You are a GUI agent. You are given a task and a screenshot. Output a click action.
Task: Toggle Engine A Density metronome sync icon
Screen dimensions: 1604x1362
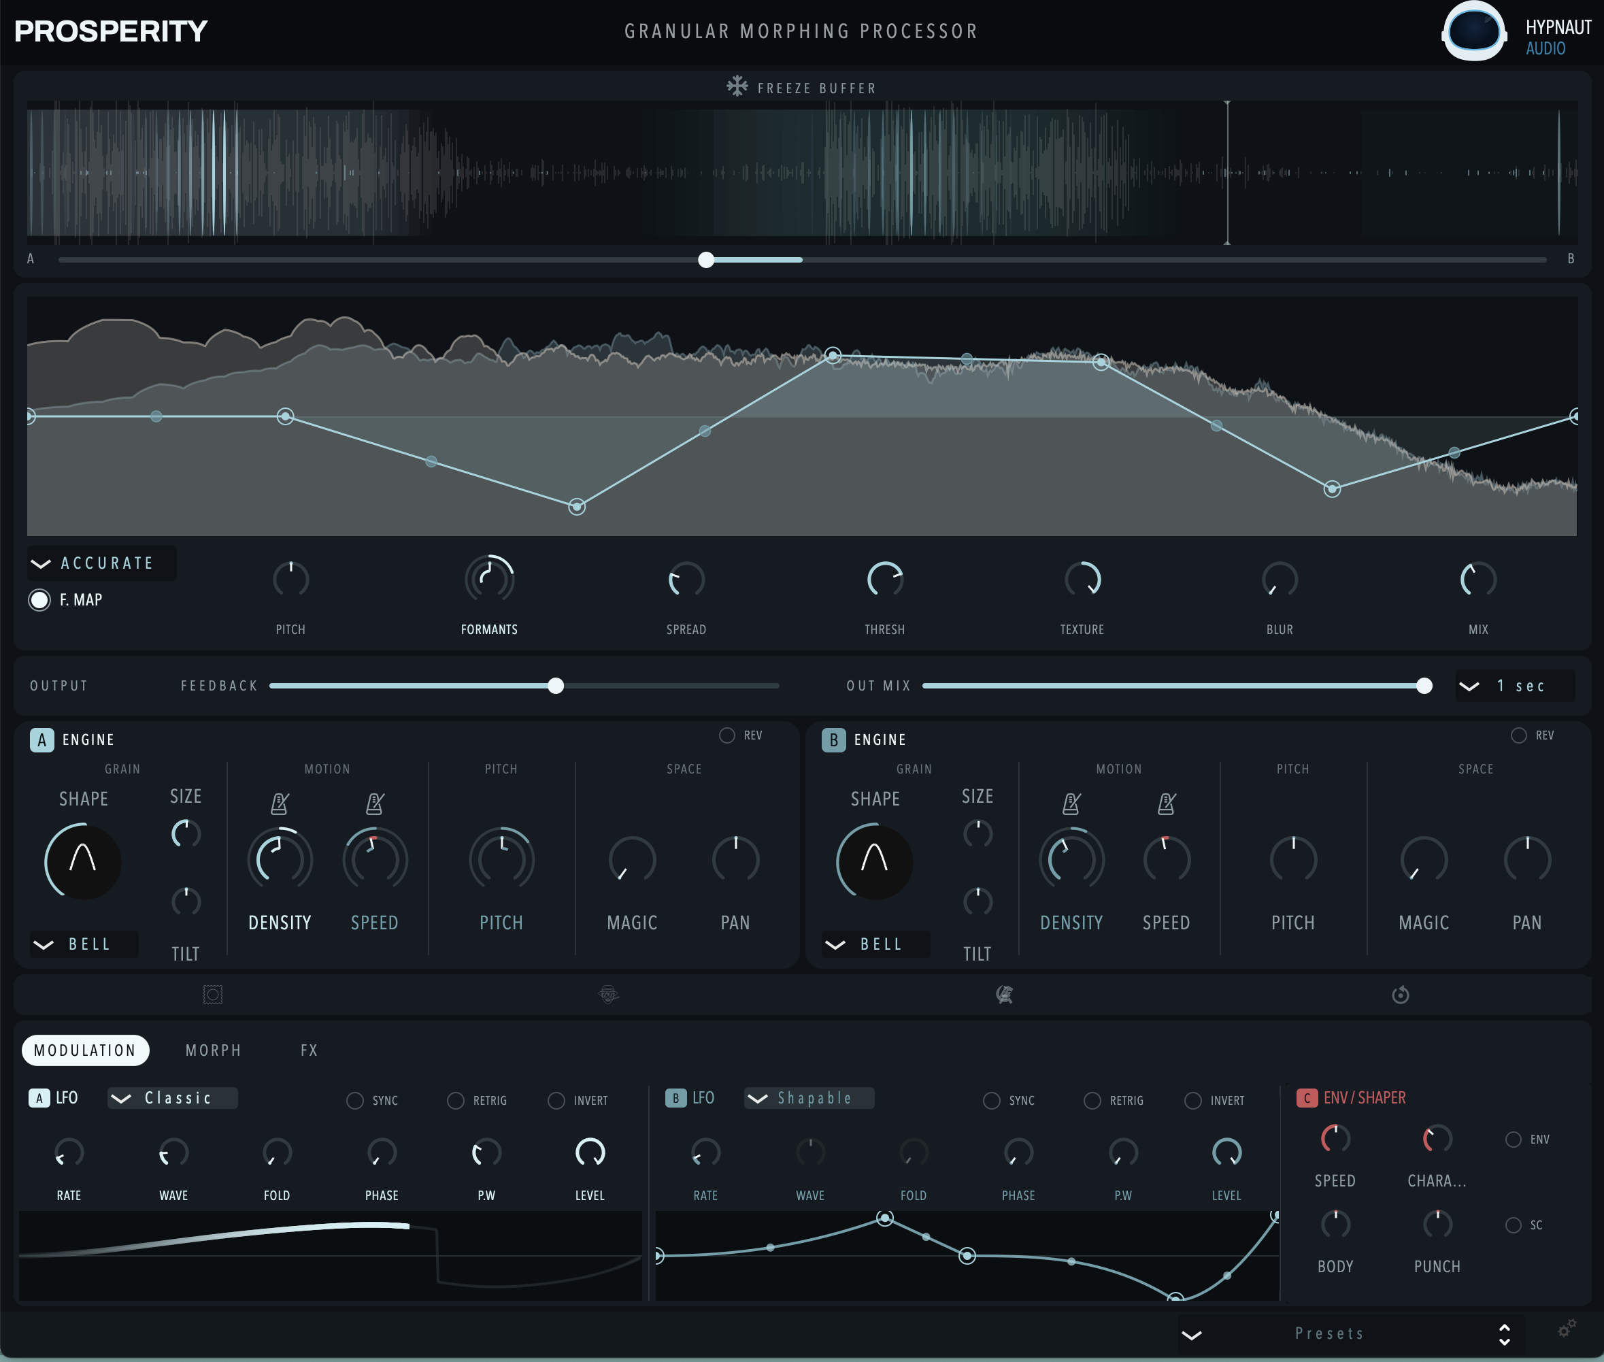[280, 803]
